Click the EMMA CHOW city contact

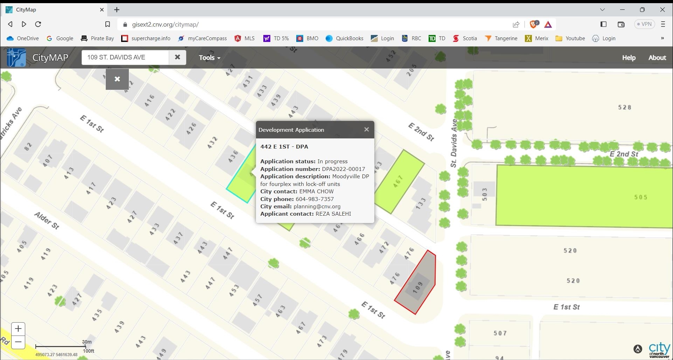tap(317, 192)
